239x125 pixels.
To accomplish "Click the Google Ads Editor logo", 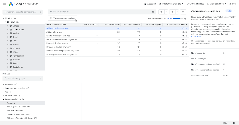I will 11,4.
